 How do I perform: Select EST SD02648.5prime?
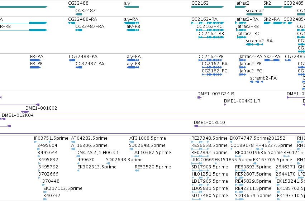pyautogui.click(x=147, y=145)
